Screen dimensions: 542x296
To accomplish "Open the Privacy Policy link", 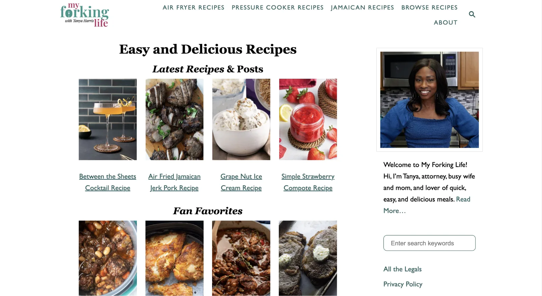I will coord(403,284).
